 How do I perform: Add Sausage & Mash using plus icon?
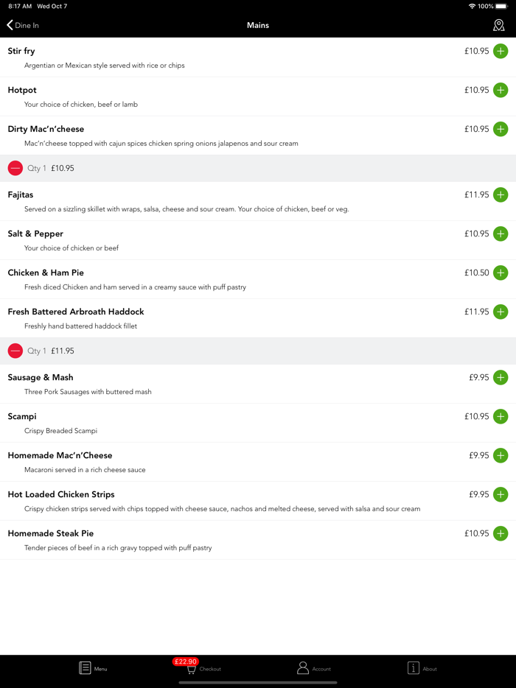(x=501, y=377)
